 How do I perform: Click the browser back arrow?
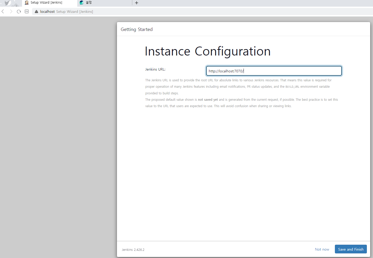3,12
